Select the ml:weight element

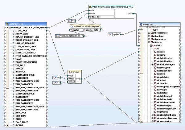[162, 90]
